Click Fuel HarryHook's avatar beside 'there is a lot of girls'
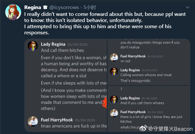195x134 pixels. coord(114,113)
